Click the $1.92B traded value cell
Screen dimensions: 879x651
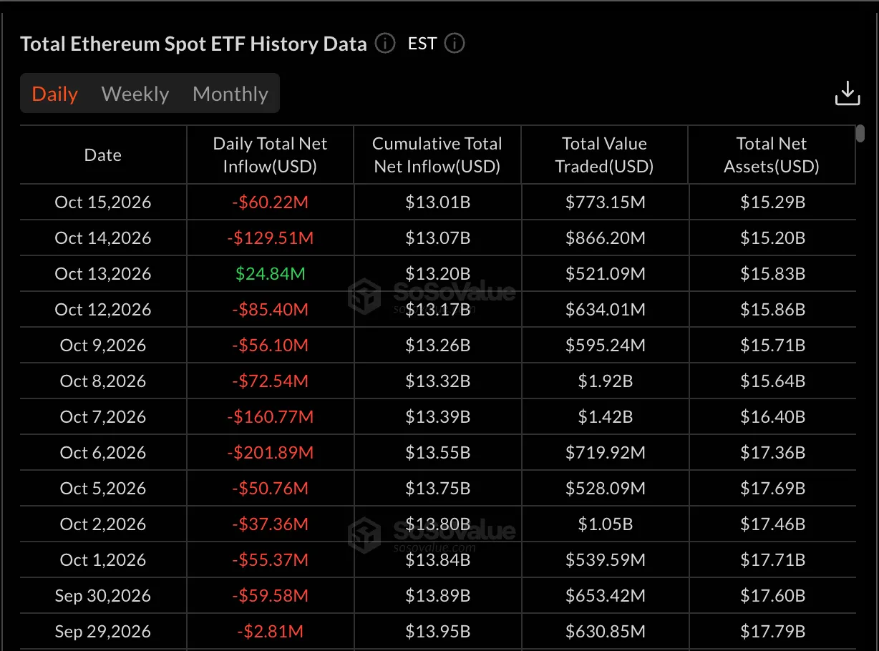[606, 381]
